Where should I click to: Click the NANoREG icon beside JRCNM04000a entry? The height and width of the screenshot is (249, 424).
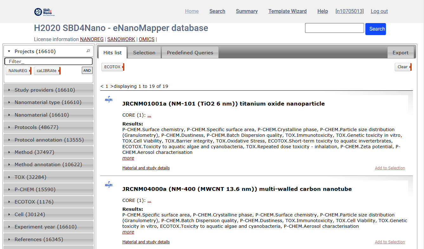click(108, 185)
